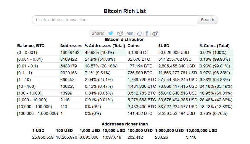Click the 1,000,000 USD column header

[169, 130]
